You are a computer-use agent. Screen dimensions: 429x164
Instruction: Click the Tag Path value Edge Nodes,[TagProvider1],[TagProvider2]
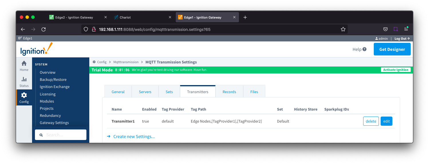226,121
